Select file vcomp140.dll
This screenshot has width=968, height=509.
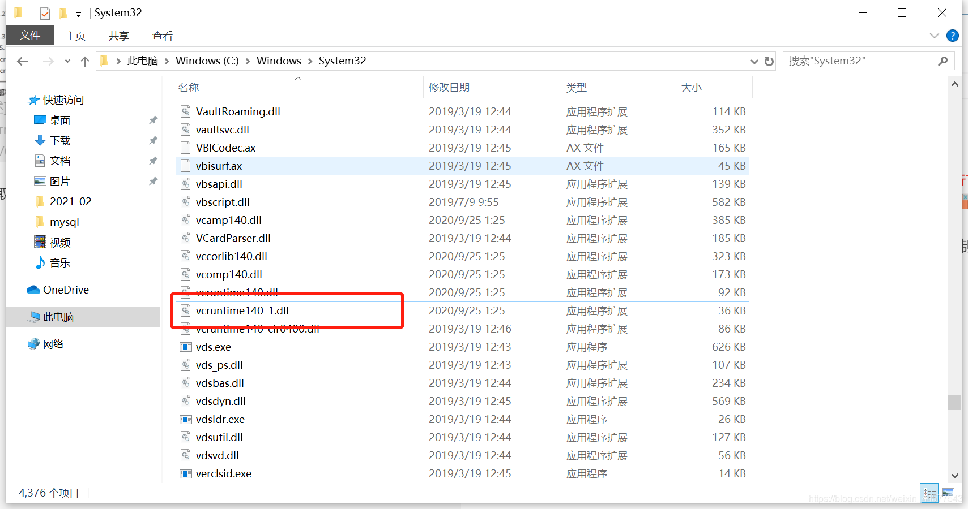point(229,274)
